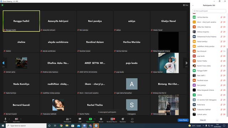Viewport: 228px width, 128px height.
Task: Open Breakout Rooms
Action: pos(112,120)
